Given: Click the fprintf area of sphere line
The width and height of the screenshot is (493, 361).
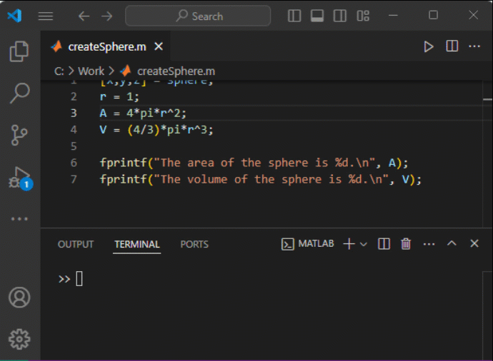Looking at the screenshot, I should click(254, 163).
